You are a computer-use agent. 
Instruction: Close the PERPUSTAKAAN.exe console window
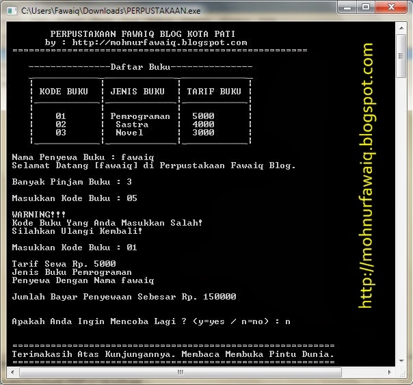click(391, 7)
